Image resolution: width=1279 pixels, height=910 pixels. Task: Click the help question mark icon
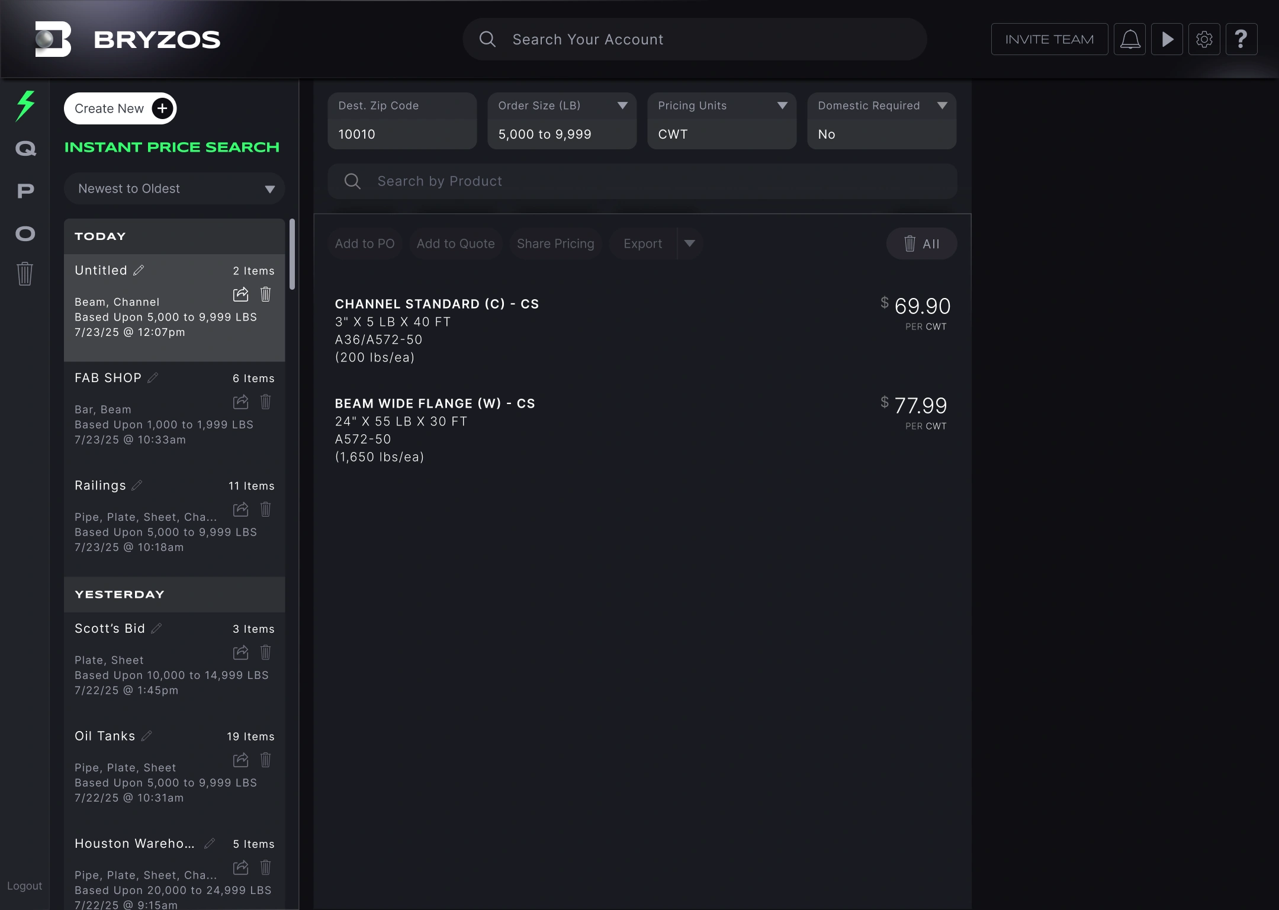tap(1241, 40)
